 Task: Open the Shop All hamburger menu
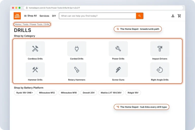pyautogui.click(x=30, y=16)
